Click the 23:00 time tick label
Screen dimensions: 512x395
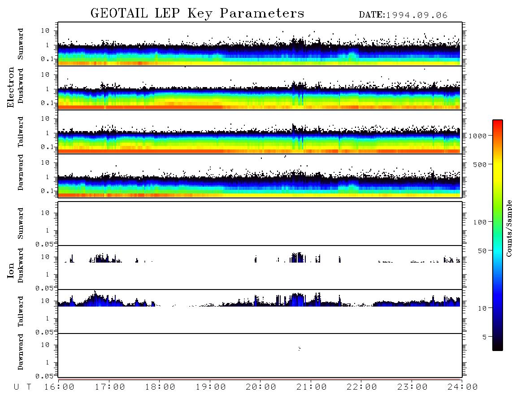tap(412, 387)
